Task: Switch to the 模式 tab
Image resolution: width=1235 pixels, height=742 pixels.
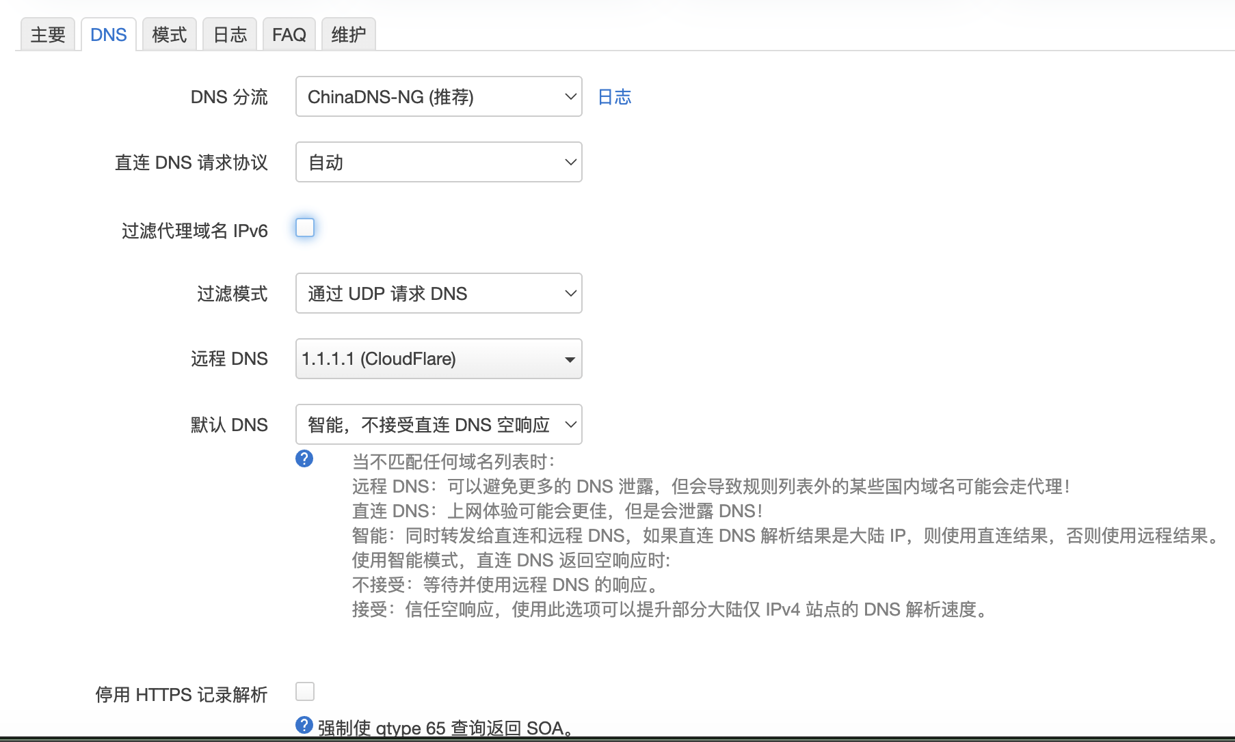Action: point(170,34)
